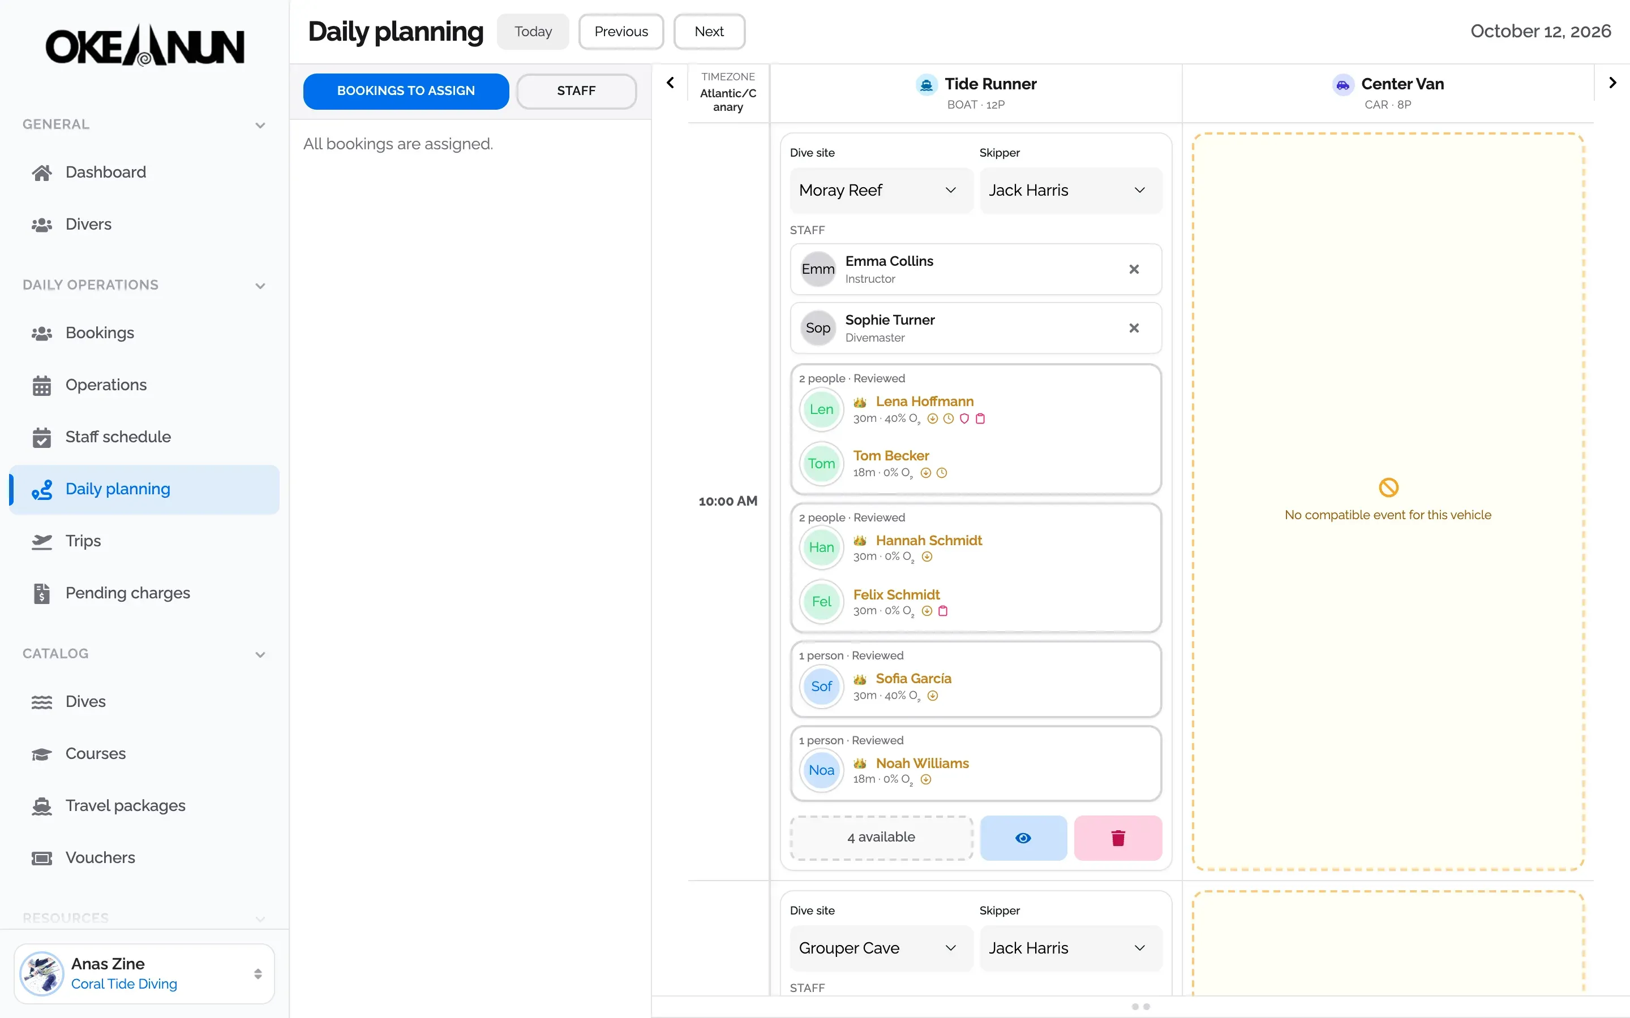The image size is (1630, 1018).
Task: Click the Center Van car icon
Action: [x=1342, y=85]
